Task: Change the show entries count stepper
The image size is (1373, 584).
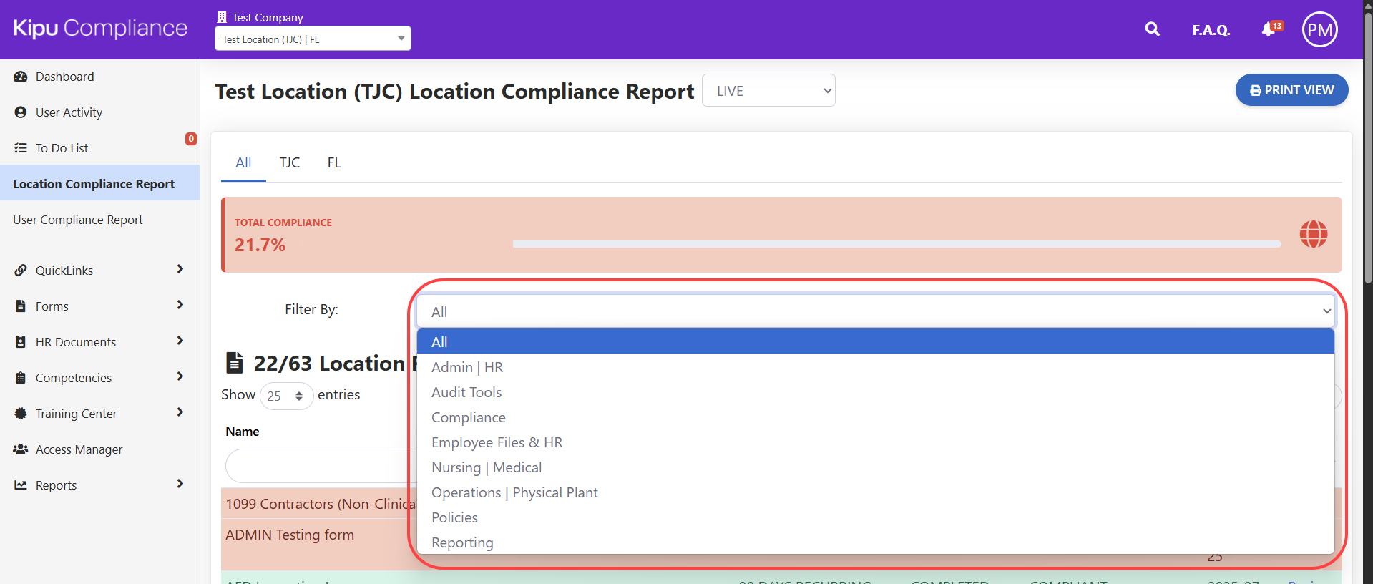Action: [286, 396]
